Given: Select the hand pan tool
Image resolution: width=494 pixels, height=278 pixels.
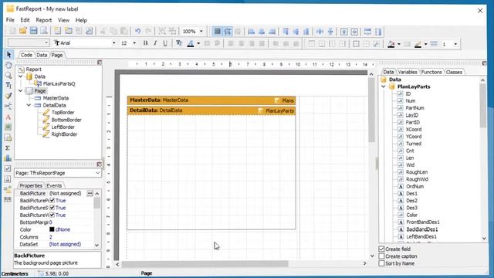Looking at the screenshot, I should [8, 65].
